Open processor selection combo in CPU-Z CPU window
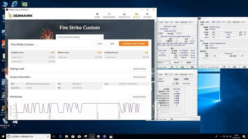This screenshot has height=139, width=248. coord(164,63)
